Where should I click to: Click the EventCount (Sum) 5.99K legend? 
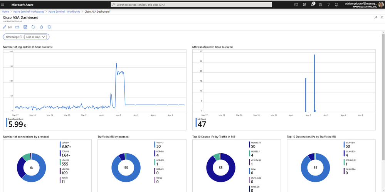click(16, 123)
